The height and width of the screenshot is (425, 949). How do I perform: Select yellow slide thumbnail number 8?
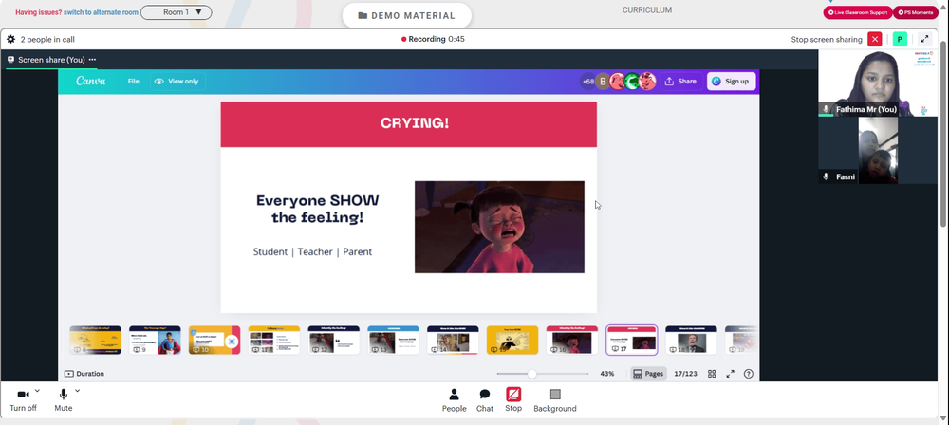click(95, 341)
